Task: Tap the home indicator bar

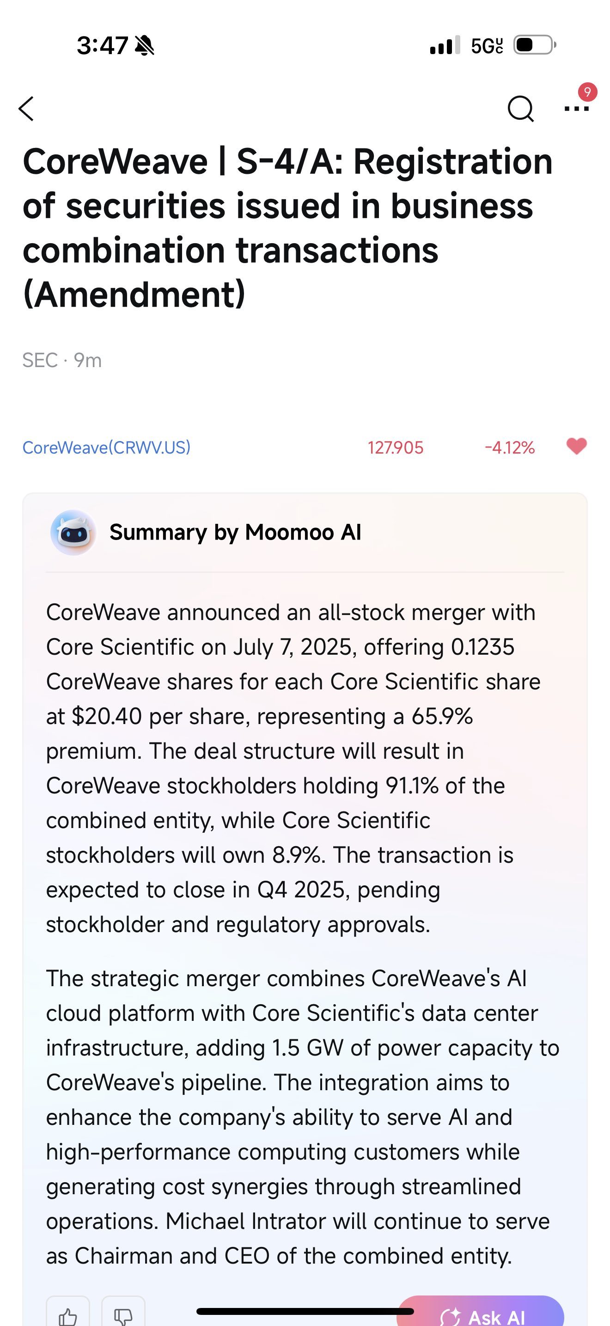Action: pos(305,1311)
